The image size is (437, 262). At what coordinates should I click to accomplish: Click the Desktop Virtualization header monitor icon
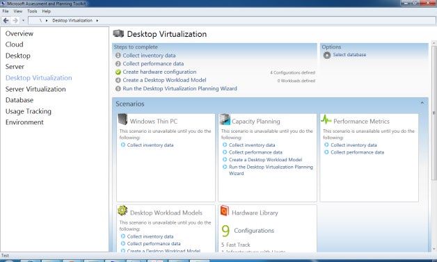click(118, 33)
